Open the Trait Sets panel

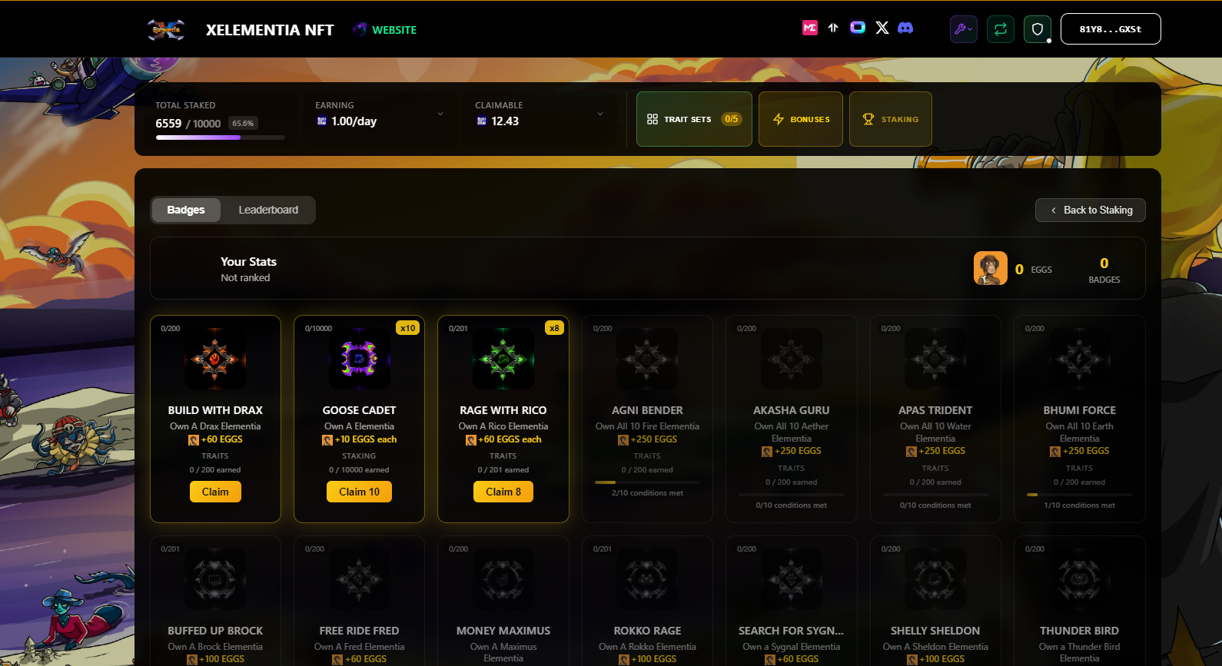[693, 119]
